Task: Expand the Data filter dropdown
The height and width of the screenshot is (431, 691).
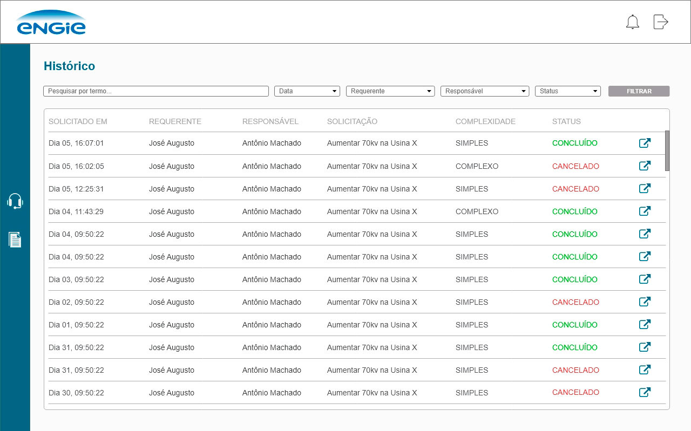Action: [x=307, y=91]
